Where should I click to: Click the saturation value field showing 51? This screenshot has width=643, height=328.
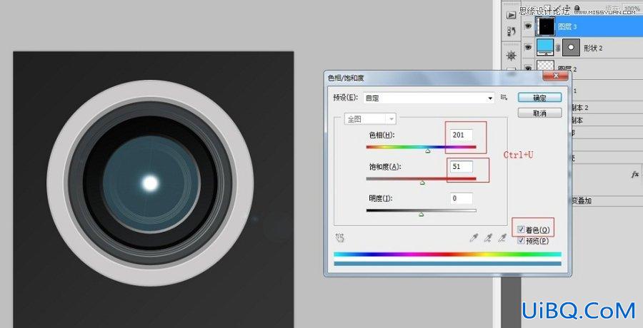tap(462, 167)
